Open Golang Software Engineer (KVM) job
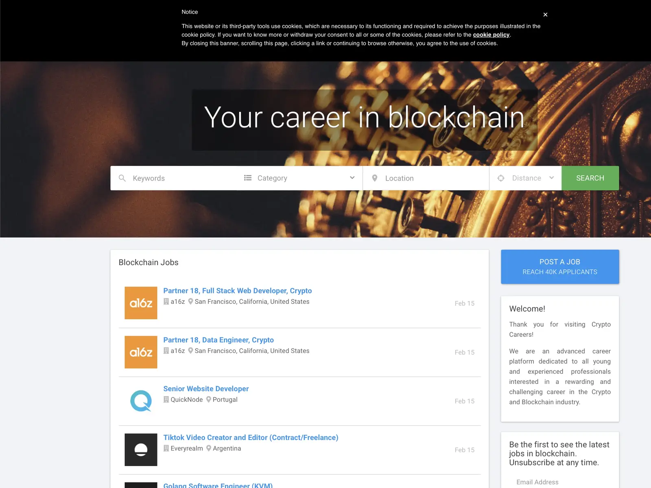Image resolution: width=651 pixels, height=488 pixels. (x=218, y=485)
